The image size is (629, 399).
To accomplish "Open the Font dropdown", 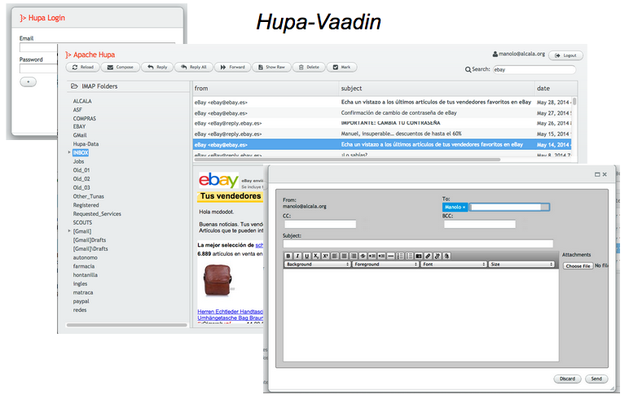I will (x=454, y=265).
